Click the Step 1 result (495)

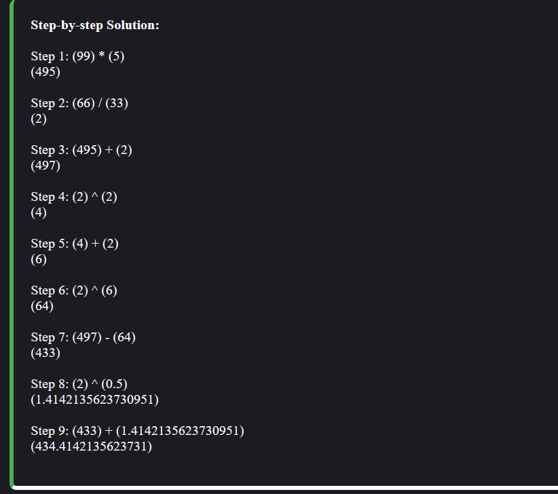point(45,72)
